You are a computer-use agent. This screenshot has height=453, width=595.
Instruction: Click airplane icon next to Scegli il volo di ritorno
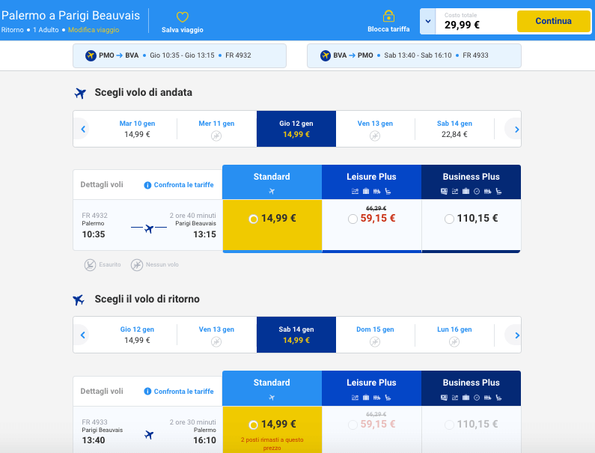79,300
